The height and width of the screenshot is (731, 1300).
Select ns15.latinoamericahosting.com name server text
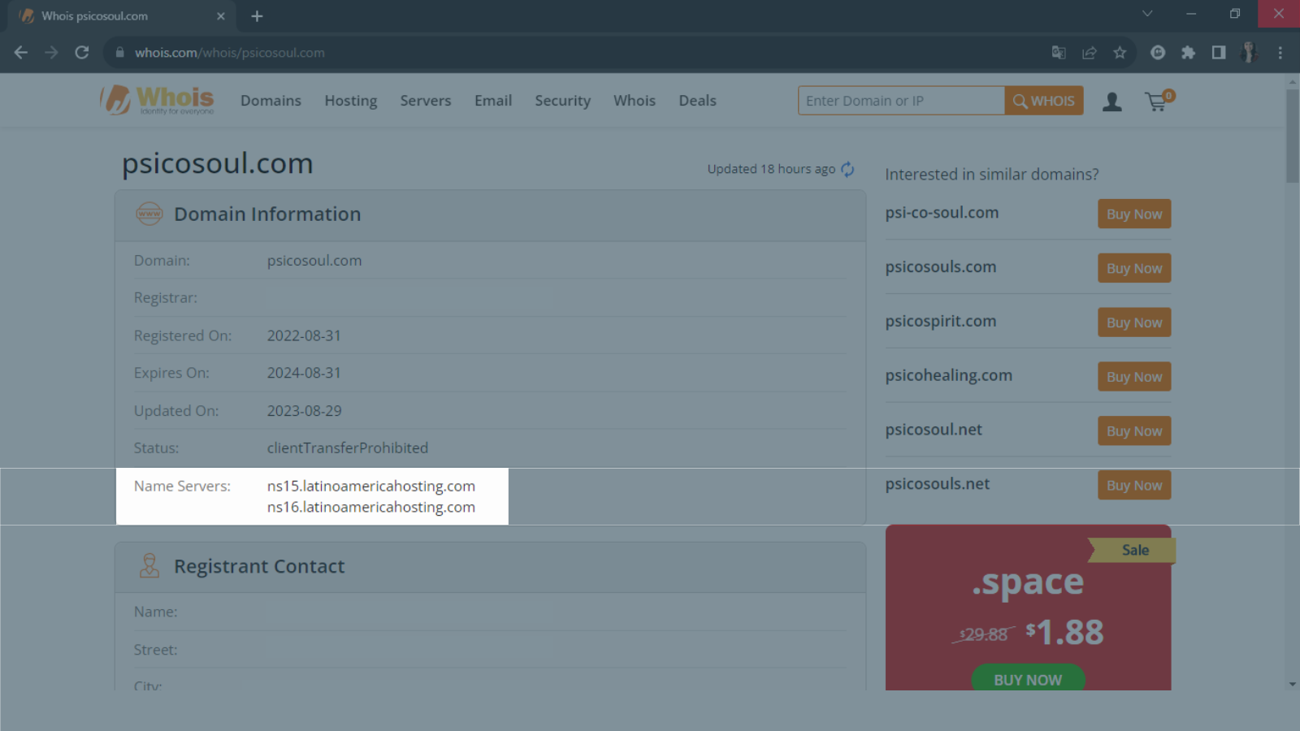pyautogui.click(x=371, y=486)
